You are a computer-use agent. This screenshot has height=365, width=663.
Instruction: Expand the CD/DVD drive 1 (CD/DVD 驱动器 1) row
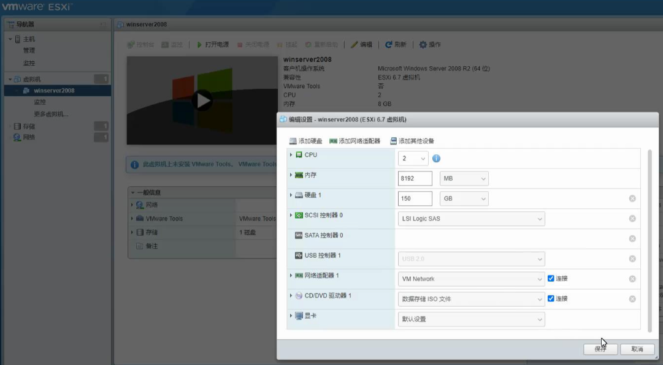point(291,295)
